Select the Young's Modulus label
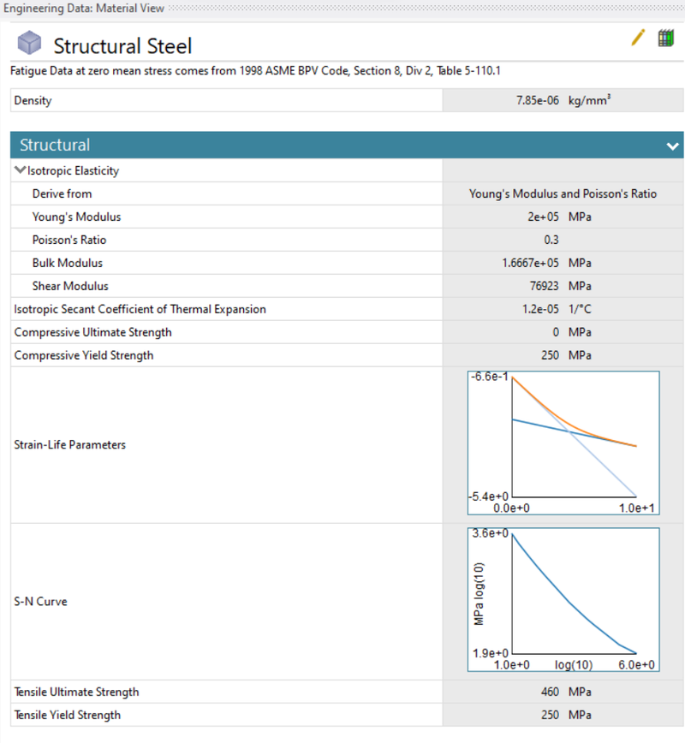Viewport: 685px width, 743px height. (76, 217)
